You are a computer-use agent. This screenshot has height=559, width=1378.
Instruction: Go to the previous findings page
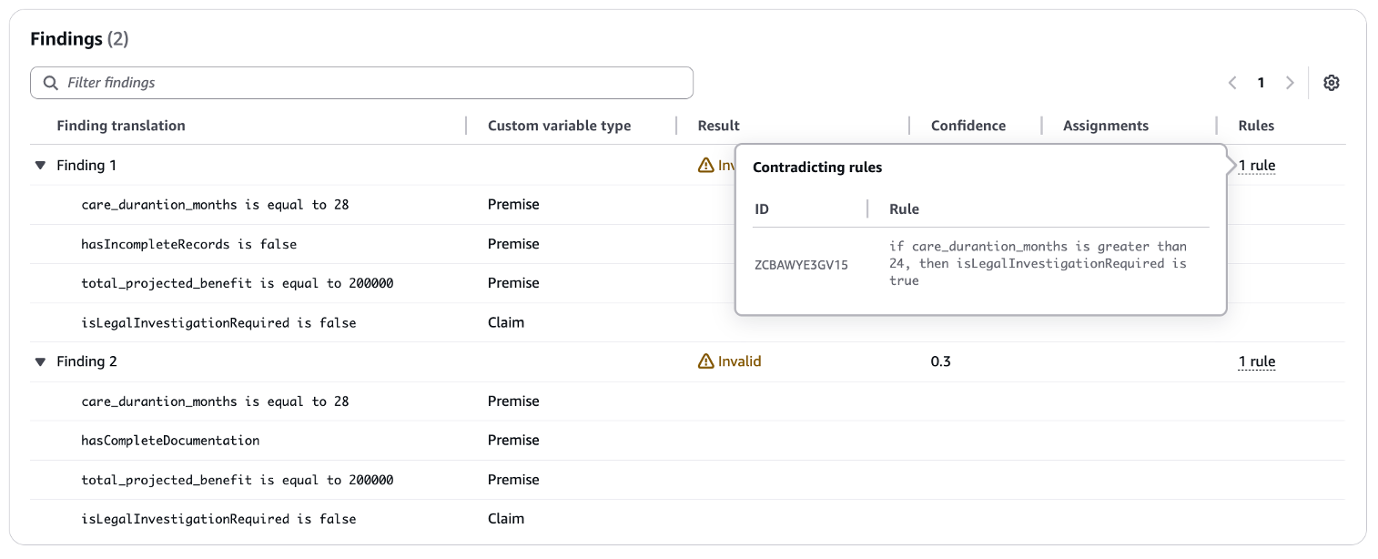1232,83
